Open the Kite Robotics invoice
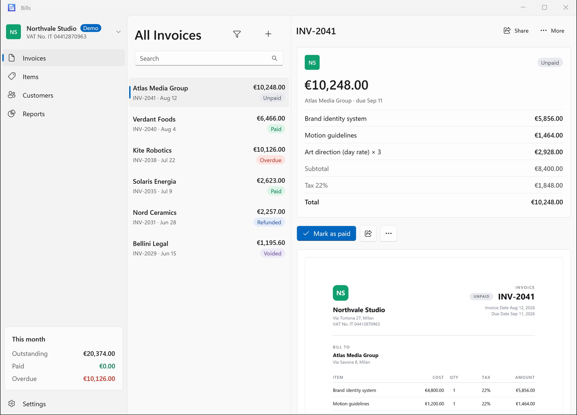577x415 pixels. (x=209, y=155)
